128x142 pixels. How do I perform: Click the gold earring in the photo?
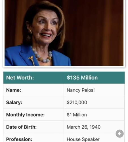point(30,32)
